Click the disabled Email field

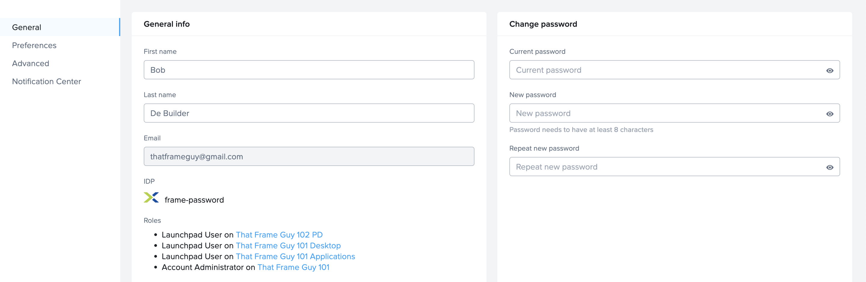(309, 157)
